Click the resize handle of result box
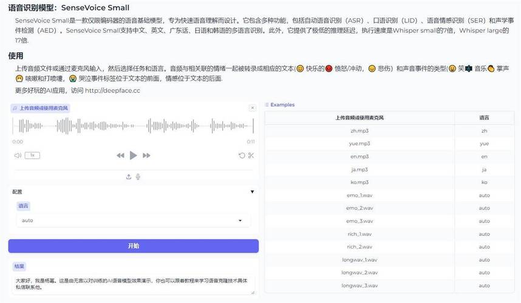Screen dimensions: 521x303 pos(253,292)
